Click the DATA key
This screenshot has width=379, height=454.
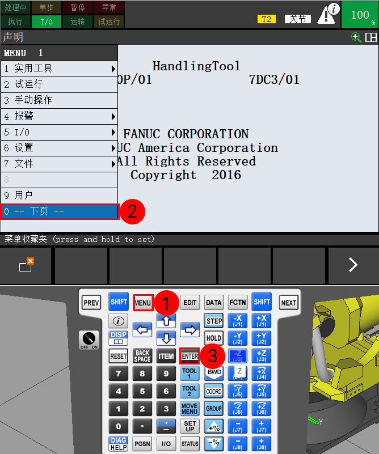(x=214, y=303)
